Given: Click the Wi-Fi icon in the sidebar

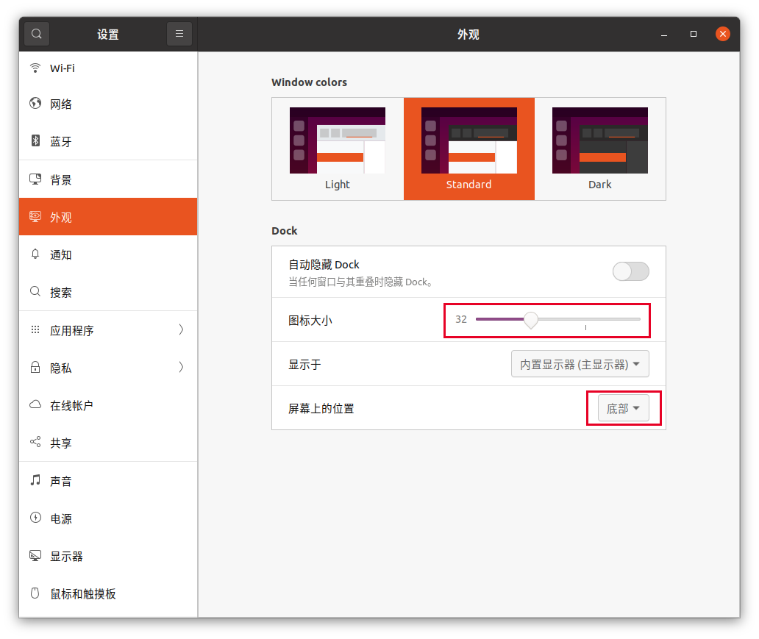Looking at the screenshot, I should pyautogui.click(x=35, y=68).
